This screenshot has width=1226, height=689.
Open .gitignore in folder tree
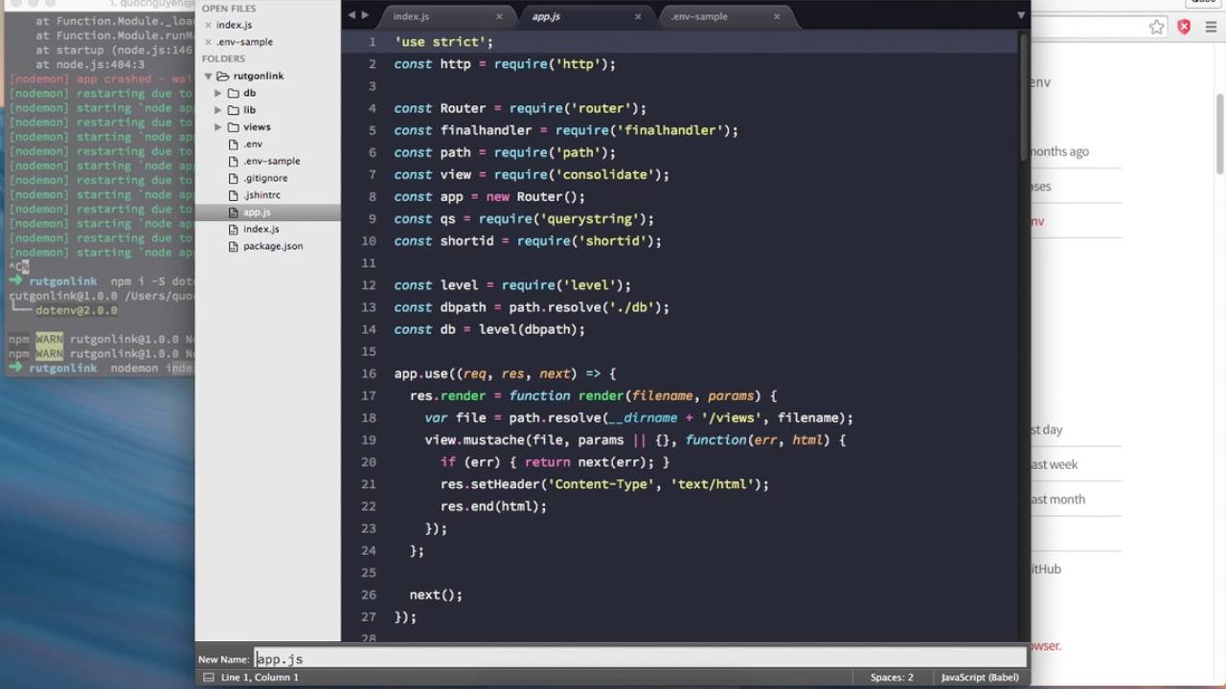point(265,178)
